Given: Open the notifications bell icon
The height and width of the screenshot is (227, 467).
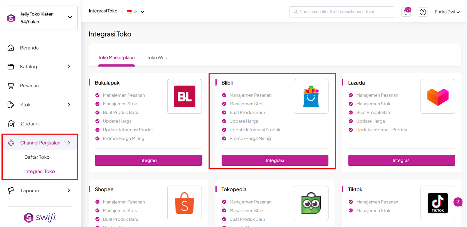Looking at the screenshot, I should 406,12.
